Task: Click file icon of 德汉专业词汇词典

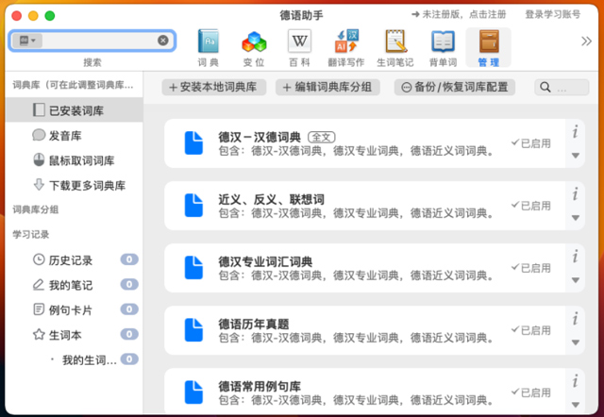Action: (x=193, y=268)
